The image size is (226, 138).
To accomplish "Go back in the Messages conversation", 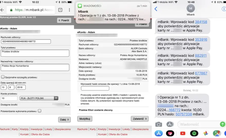I will point(156,9).
